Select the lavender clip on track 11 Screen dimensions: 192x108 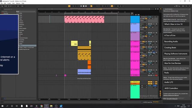(84, 72)
